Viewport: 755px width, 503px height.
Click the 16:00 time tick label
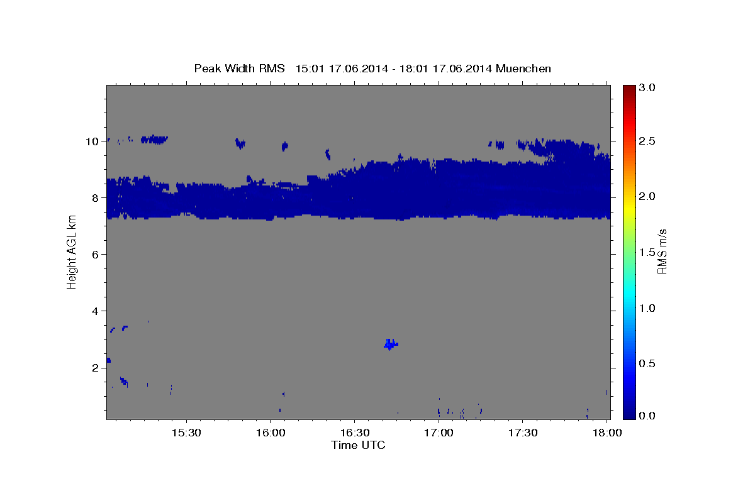[x=271, y=433]
